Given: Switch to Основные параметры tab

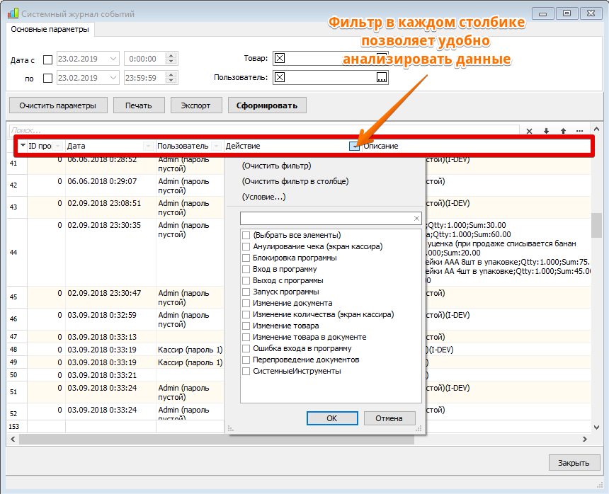Looking at the screenshot, I should (x=50, y=30).
